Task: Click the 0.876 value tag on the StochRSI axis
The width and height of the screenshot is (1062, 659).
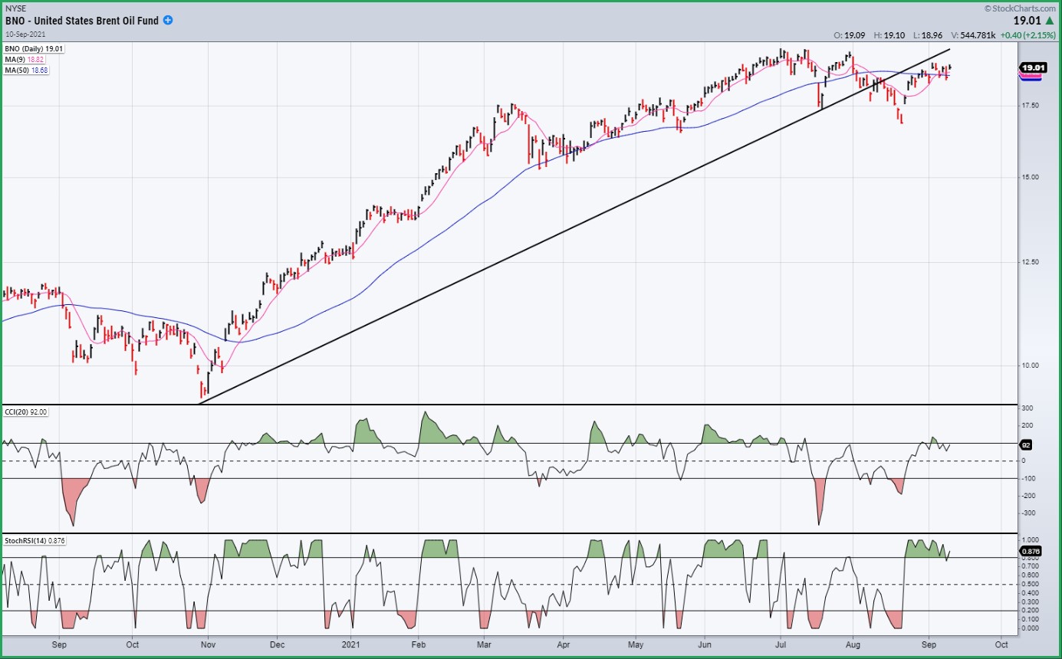Action: click(x=1030, y=551)
